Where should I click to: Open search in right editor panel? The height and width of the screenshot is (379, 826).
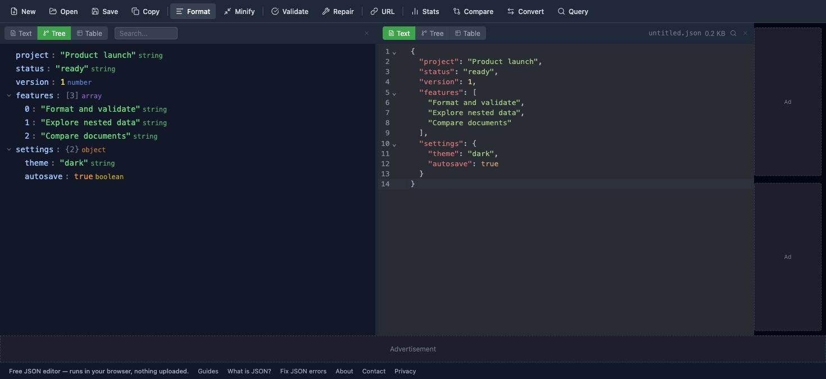[733, 33]
